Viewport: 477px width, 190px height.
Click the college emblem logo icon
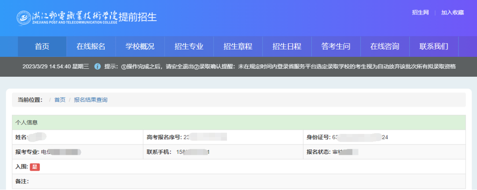(23, 17)
